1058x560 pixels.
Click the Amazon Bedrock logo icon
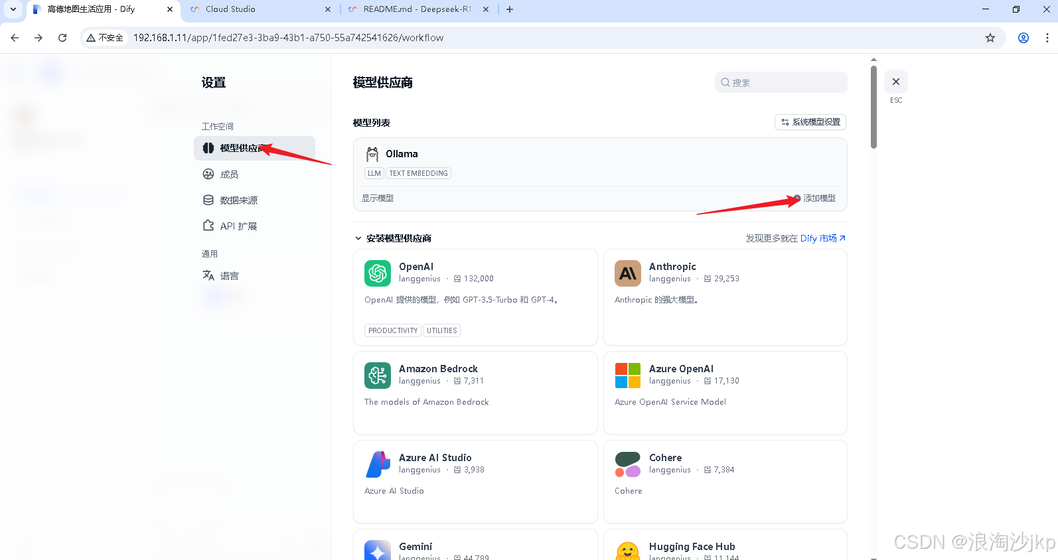click(378, 376)
